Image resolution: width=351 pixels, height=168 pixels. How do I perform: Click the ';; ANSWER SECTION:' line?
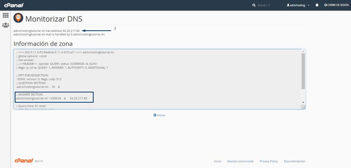[x=30, y=95]
